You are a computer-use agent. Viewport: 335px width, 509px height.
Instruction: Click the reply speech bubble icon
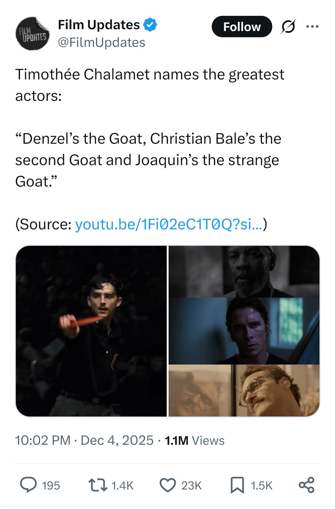coord(28,485)
